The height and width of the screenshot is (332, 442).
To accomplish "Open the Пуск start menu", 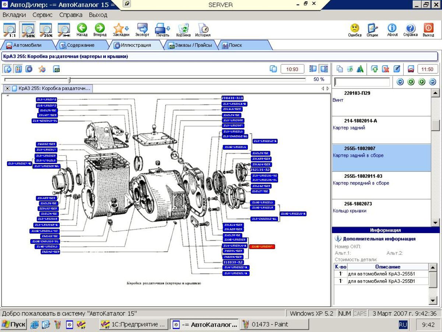I will pyautogui.click(x=14, y=325).
